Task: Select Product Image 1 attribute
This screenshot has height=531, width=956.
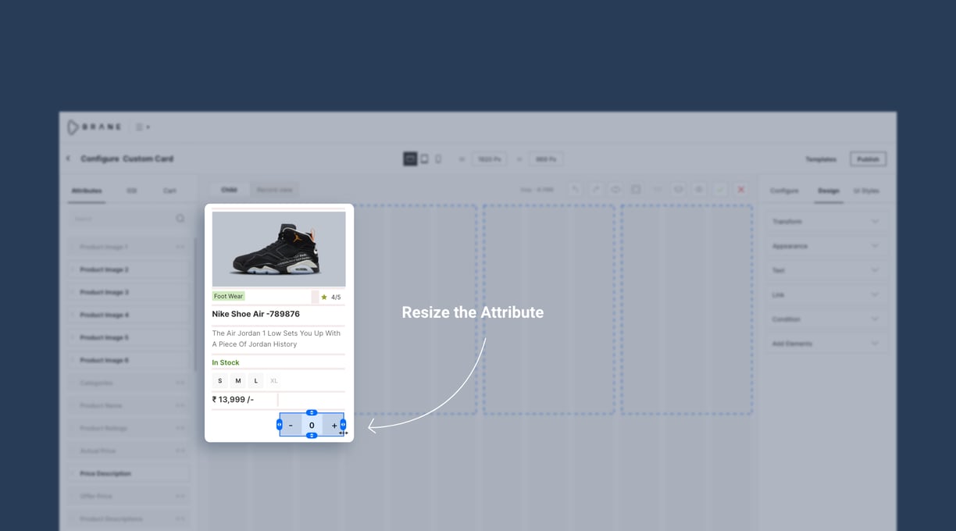Action: [x=128, y=247]
